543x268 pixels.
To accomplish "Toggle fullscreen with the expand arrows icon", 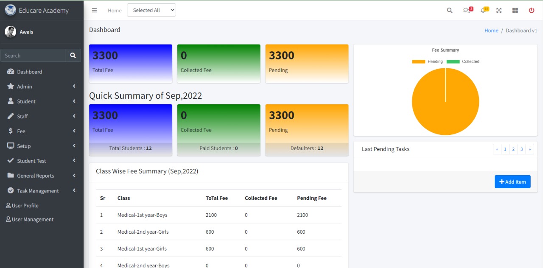I will click(499, 11).
